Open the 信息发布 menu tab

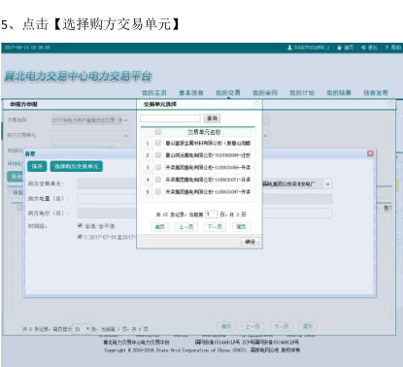click(x=376, y=92)
